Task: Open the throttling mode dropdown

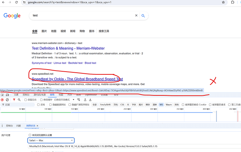Action: [x=64, y=100]
